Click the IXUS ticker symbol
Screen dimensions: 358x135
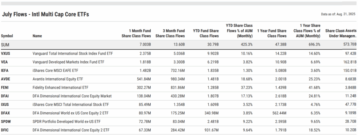coord(5,105)
